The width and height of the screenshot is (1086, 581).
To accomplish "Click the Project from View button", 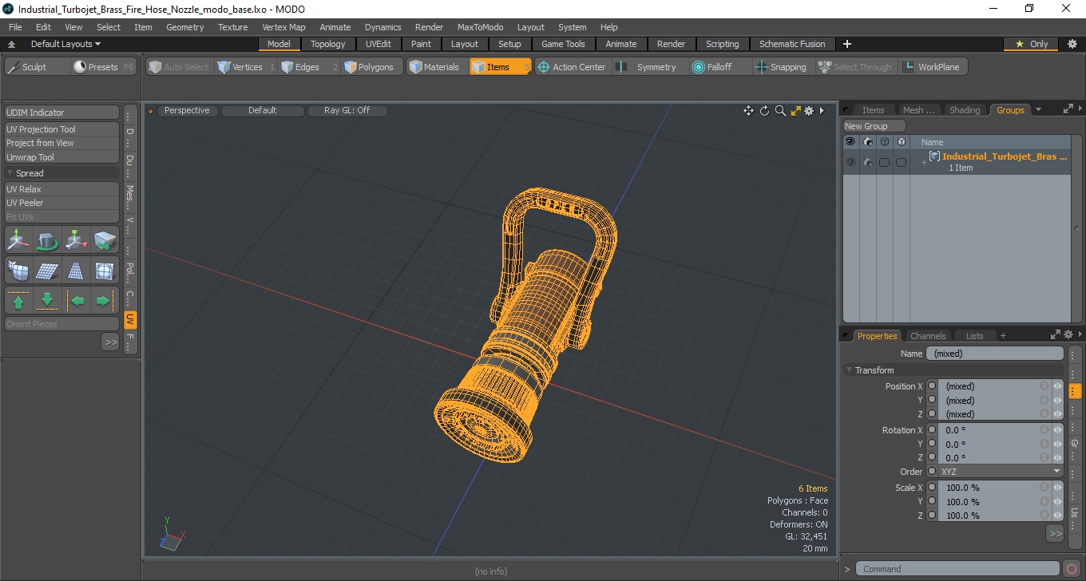I will 62,143.
